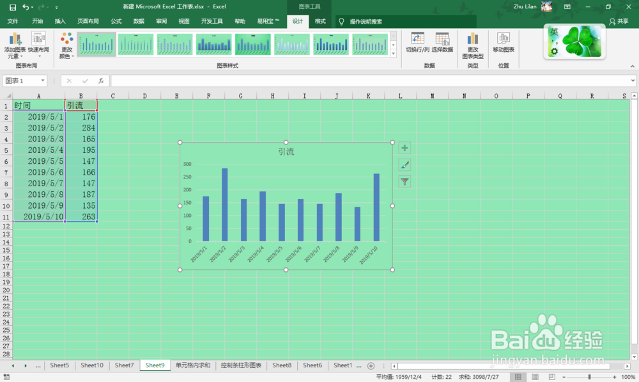Click Zhu Lilan account name

click(525, 6)
